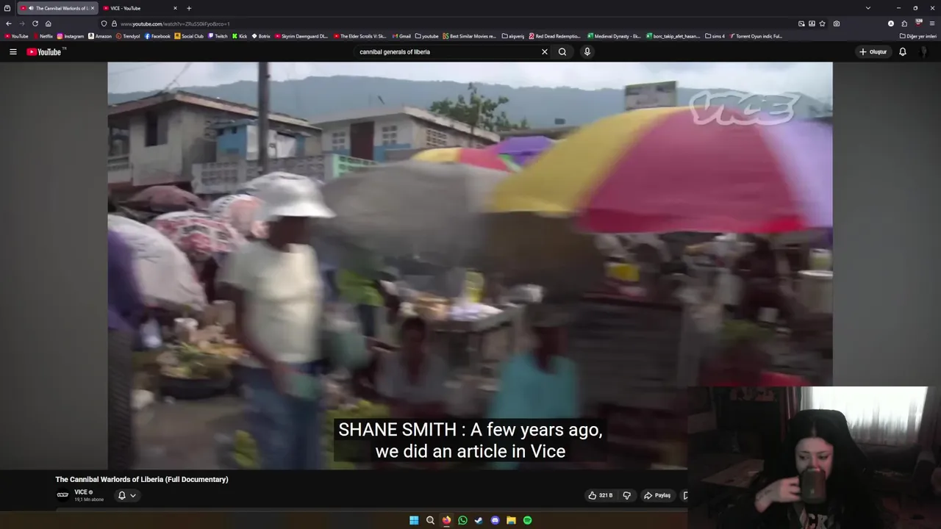Open YouTube notifications bell in header
The width and height of the screenshot is (941, 529).
pos(903,52)
